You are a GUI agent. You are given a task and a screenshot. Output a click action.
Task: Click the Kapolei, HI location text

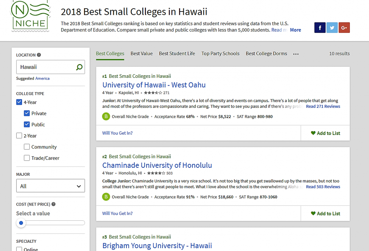click(129, 93)
